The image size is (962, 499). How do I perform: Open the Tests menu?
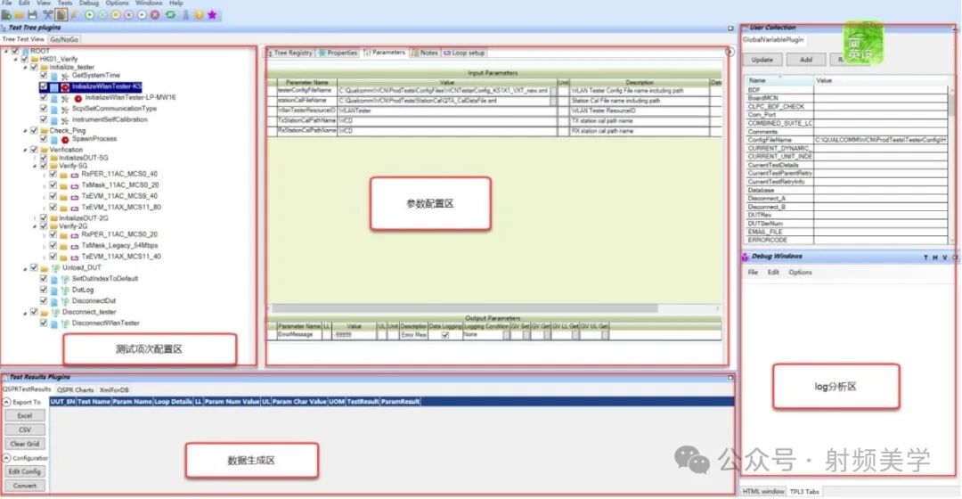pyautogui.click(x=64, y=3)
